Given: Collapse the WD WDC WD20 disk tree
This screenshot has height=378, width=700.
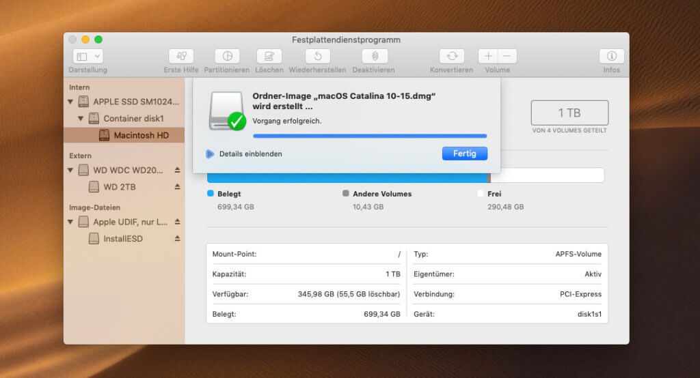Looking at the screenshot, I should [x=70, y=171].
